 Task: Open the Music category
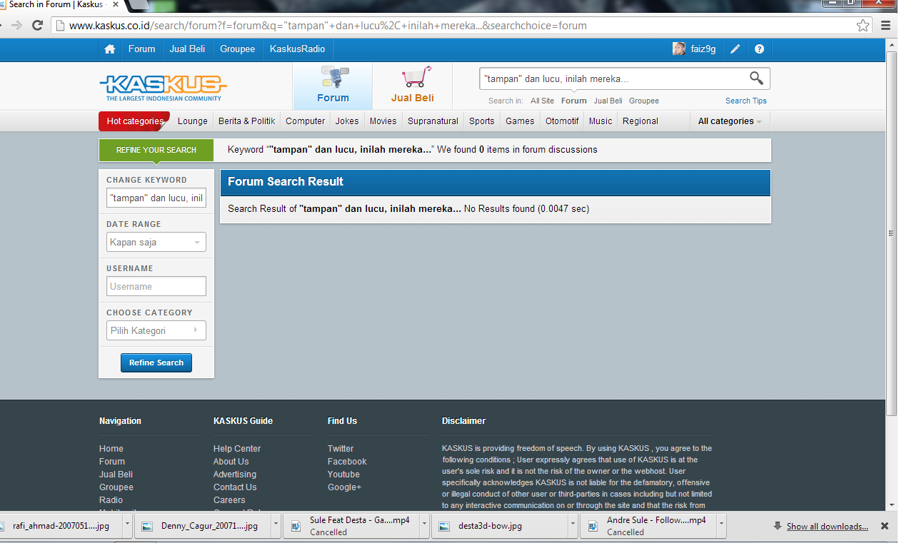point(601,121)
